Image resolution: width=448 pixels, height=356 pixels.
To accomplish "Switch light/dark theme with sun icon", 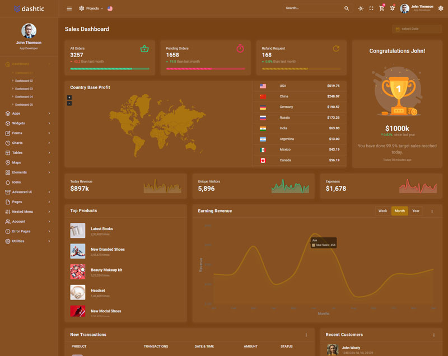I will pos(361,8).
